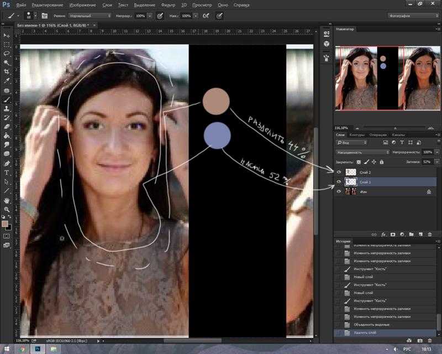Expand the workspace Фотография dropdown

413,16
